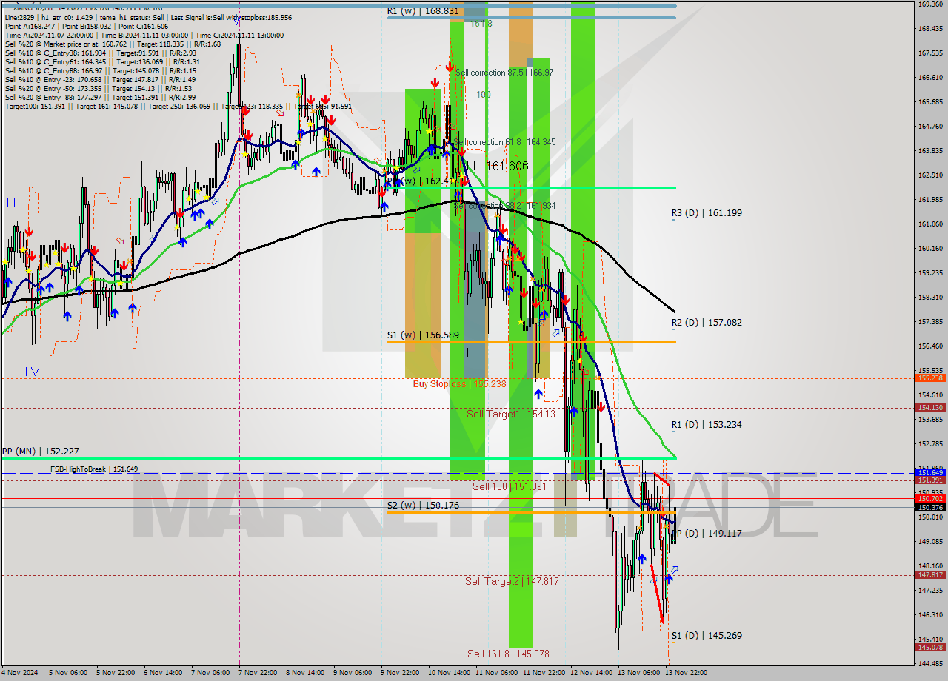Click 'Sell Target1 | 154.13' label
948x681 pixels.
511,414
